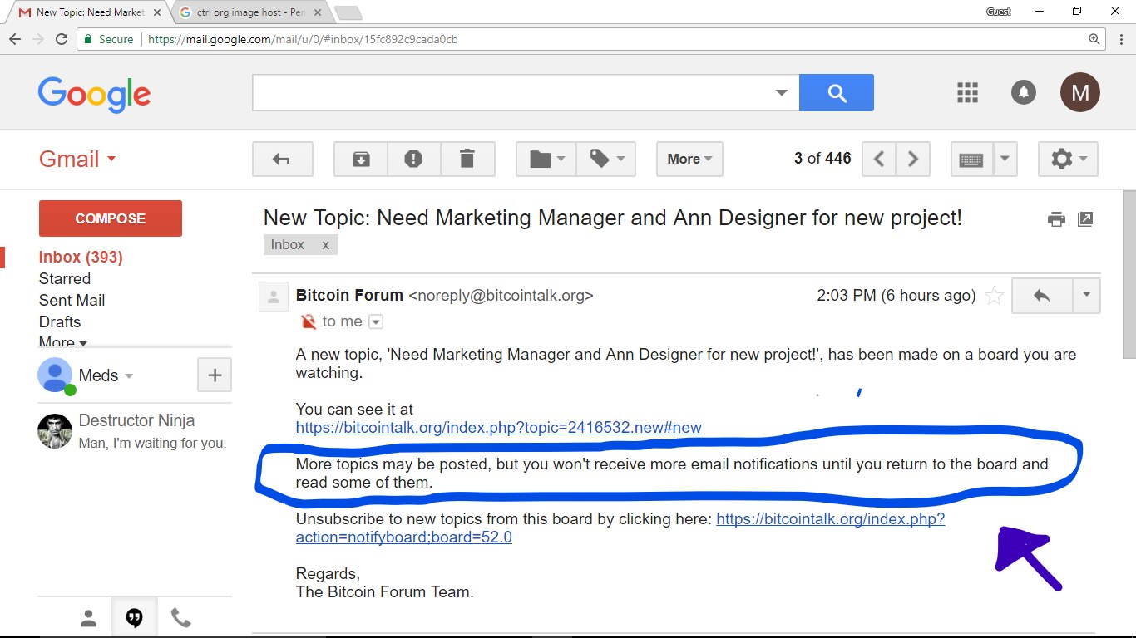Close the 'ctrl org image host' tab
The width and height of the screenshot is (1136, 638).
[x=318, y=12]
